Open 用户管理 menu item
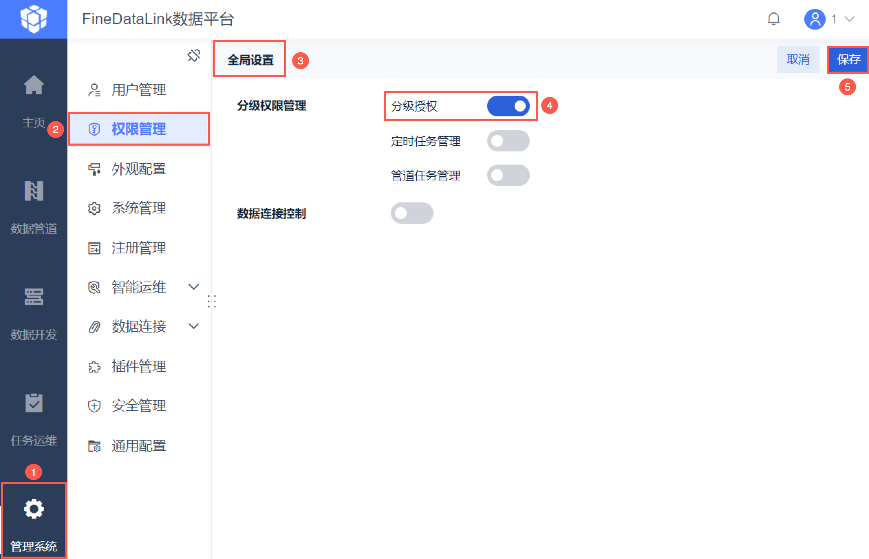The image size is (869, 559). point(139,89)
